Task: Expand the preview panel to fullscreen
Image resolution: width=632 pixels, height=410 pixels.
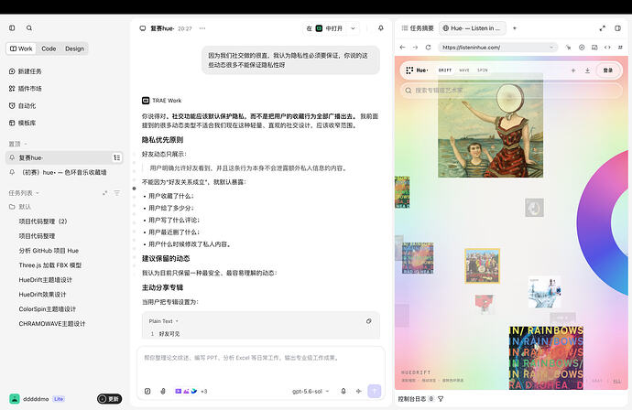Action: point(602,28)
